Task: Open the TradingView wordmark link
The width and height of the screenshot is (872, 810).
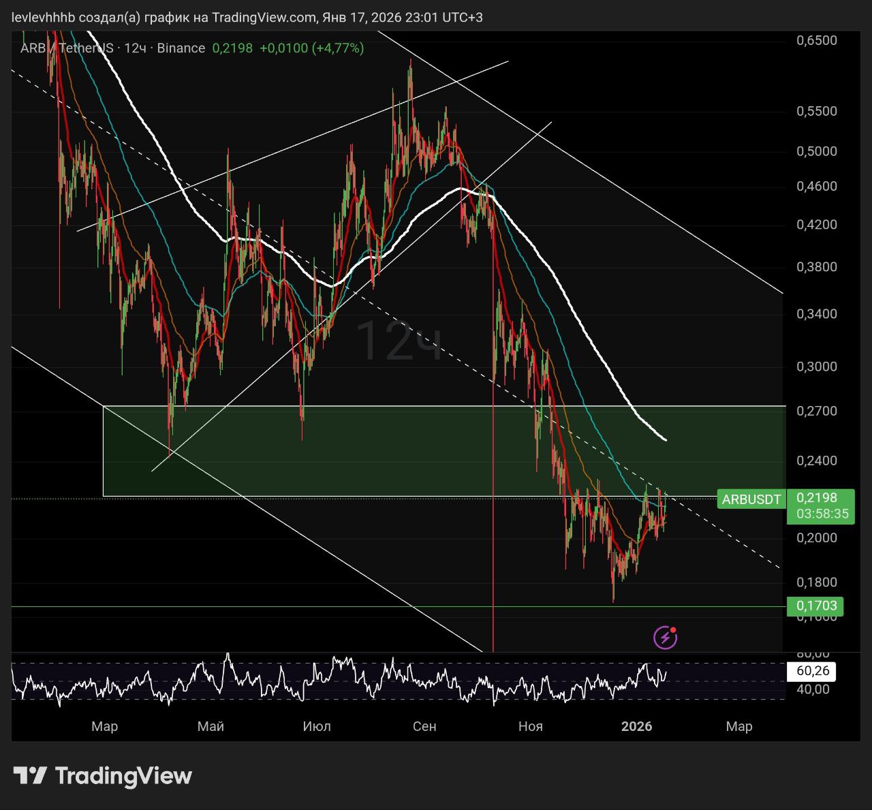Action: coord(123,775)
